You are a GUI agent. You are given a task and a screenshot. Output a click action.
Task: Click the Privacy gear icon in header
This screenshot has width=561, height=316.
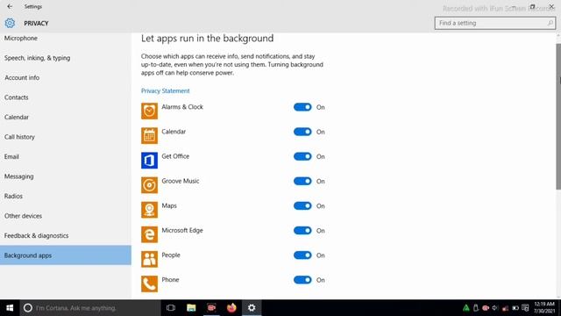pyautogui.click(x=10, y=23)
